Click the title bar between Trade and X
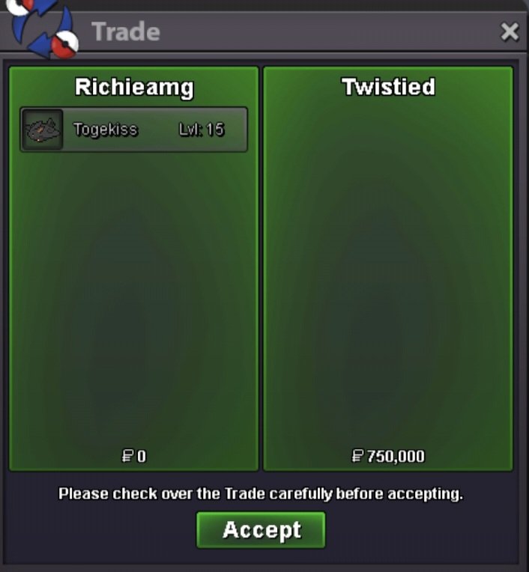This screenshot has width=529, height=572. click(x=329, y=31)
